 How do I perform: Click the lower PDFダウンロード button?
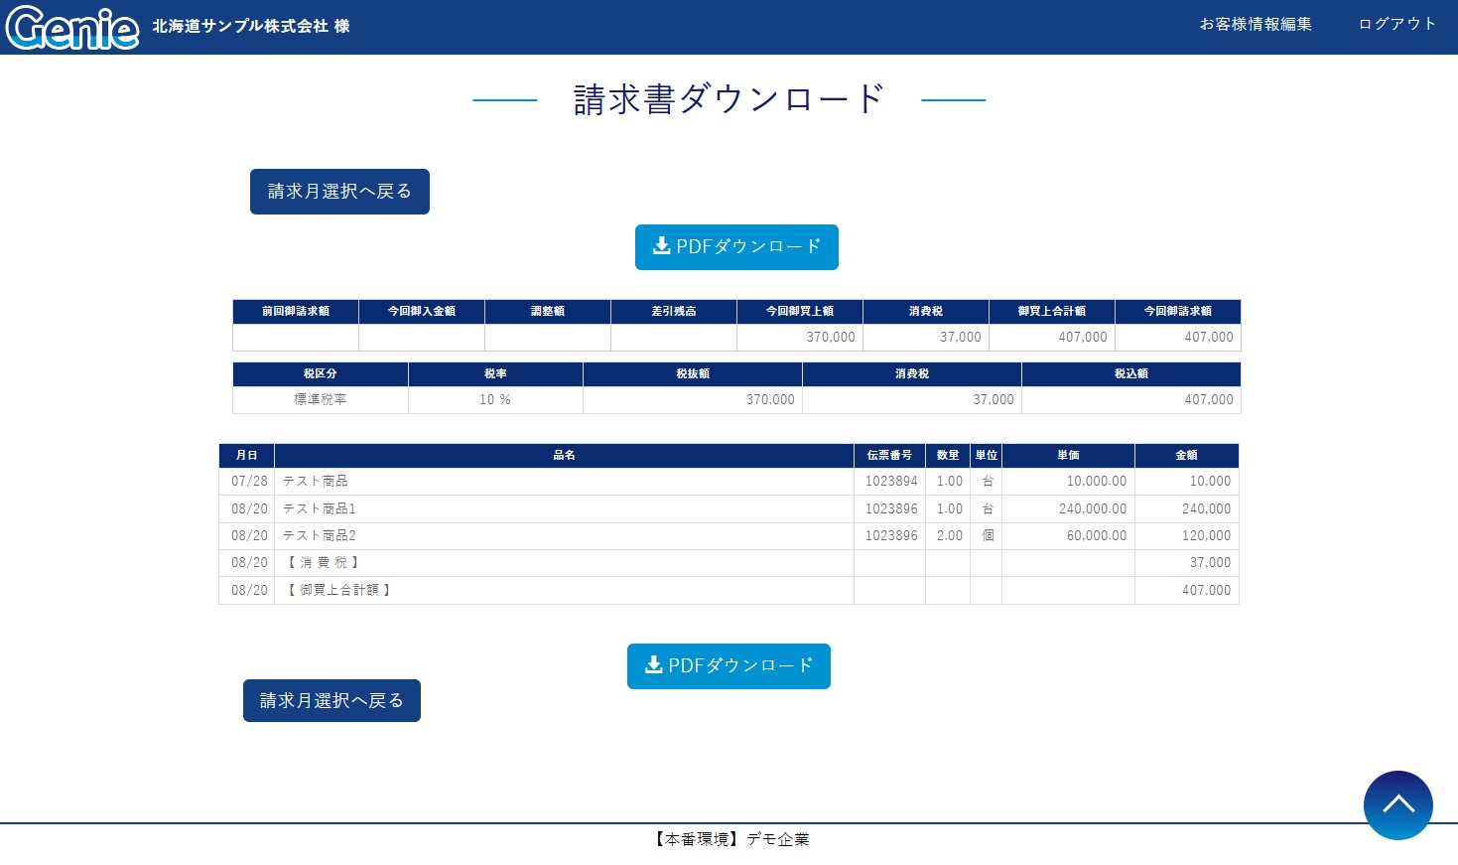point(729,666)
